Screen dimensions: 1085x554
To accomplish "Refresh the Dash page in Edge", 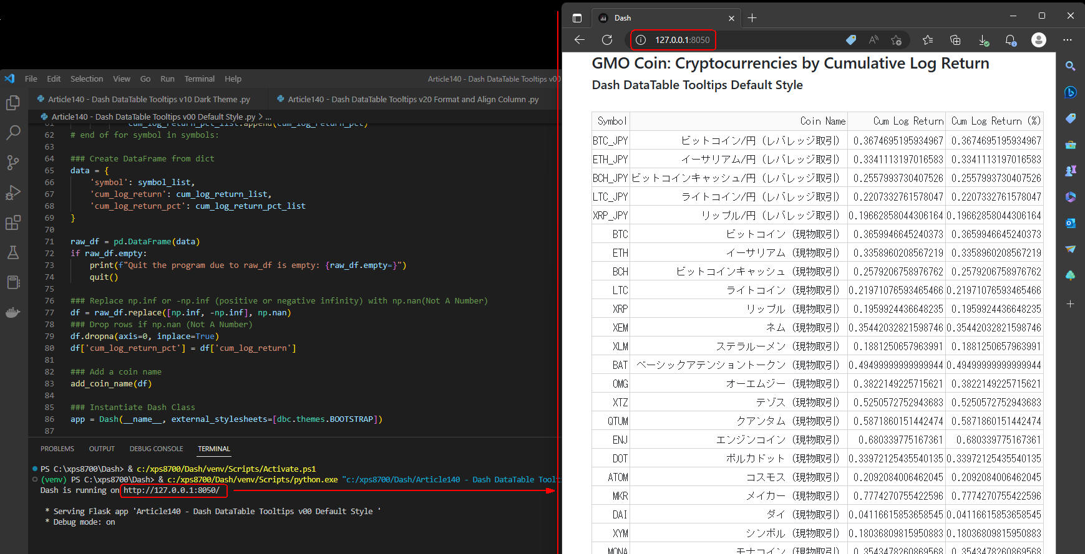I will coord(607,40).
